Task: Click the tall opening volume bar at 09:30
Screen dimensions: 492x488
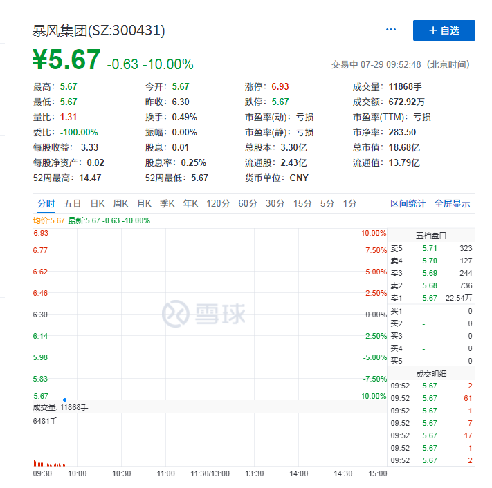Action: pyautogui.click(x=33, y=440)
